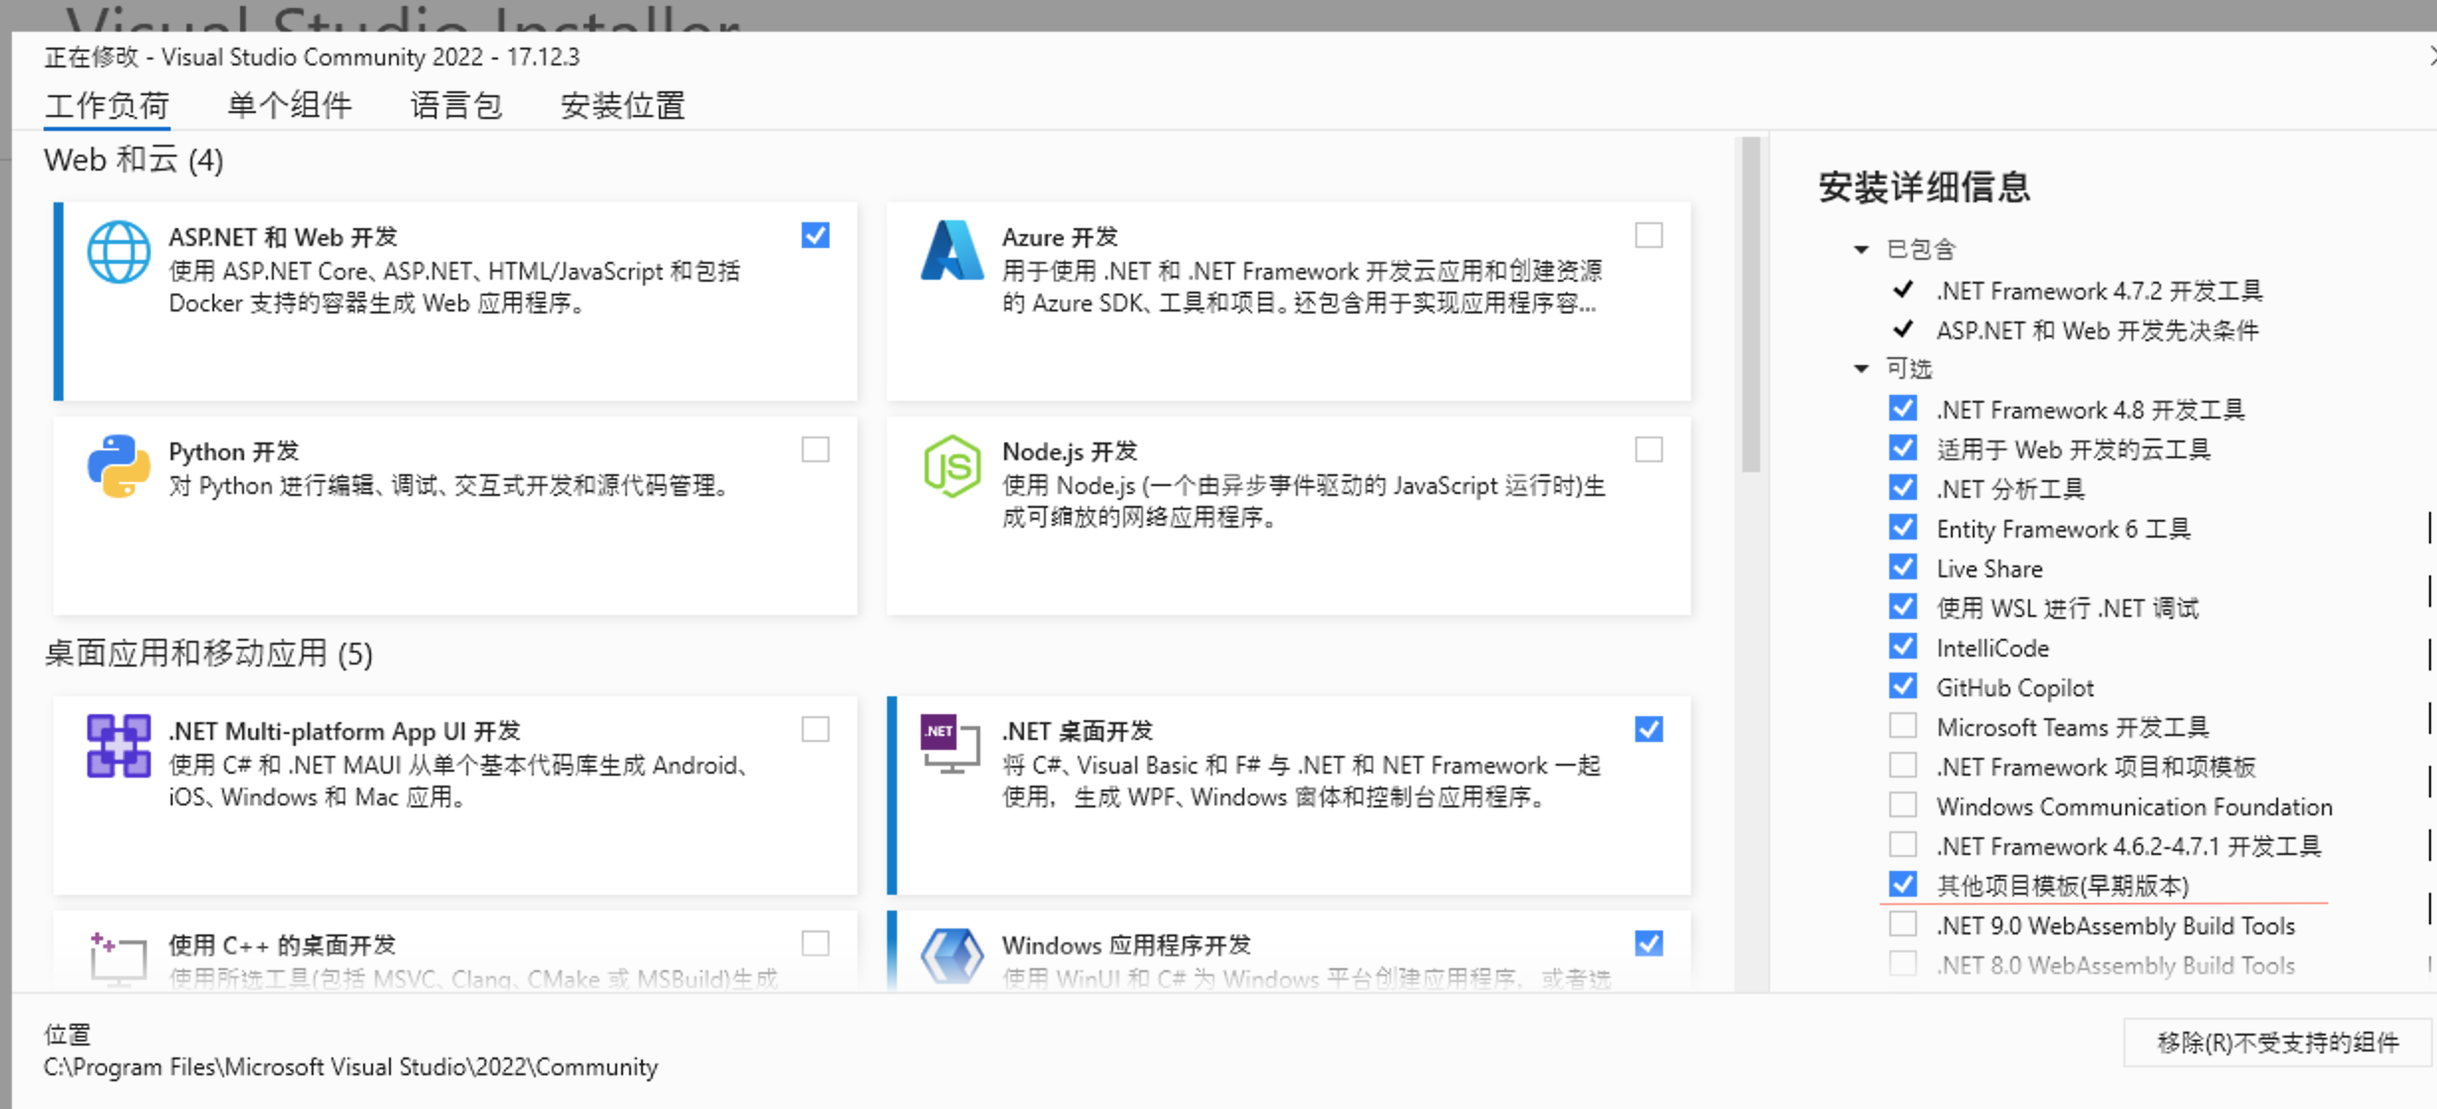Click the .NET desktop development icon
Screen dimensions: 2437x1109
click(951, 745)
